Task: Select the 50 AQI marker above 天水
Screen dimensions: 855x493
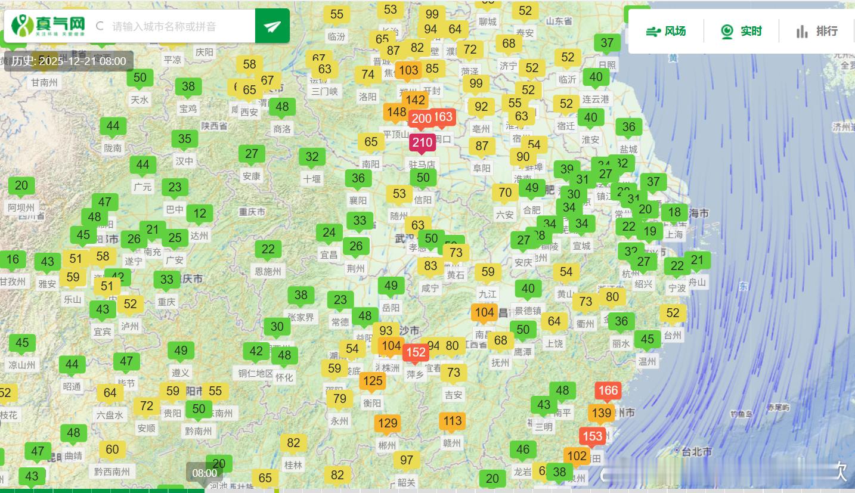Action: 140,77
